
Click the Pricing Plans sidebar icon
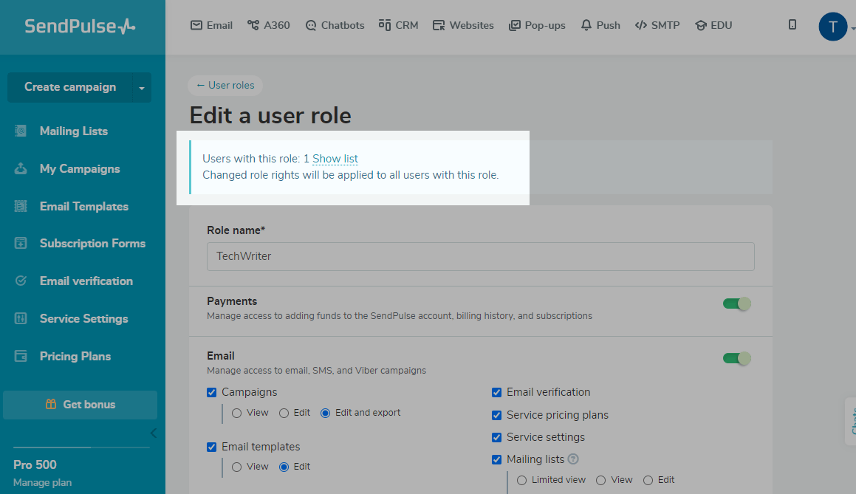[21, 357]
